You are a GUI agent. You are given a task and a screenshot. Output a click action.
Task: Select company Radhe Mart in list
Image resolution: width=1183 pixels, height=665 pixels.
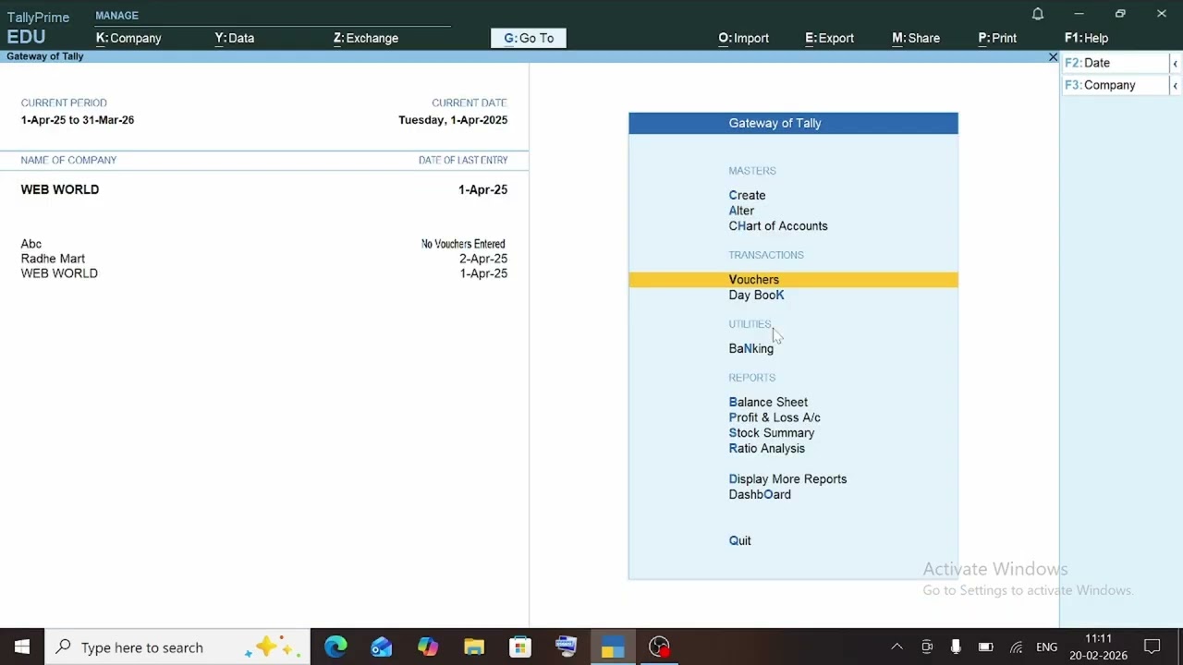click(53, 259)
